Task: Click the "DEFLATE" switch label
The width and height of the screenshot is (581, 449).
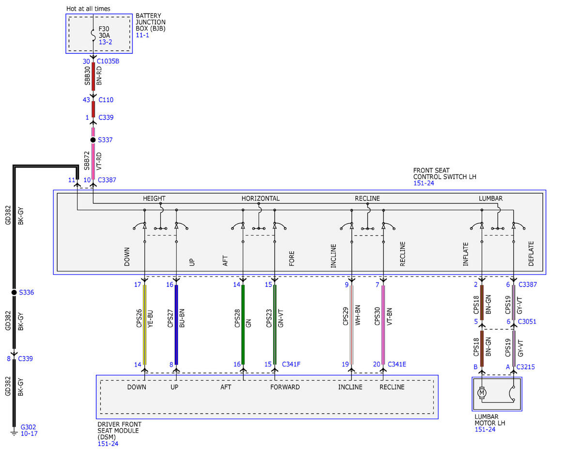Action: tap(531, 254)
